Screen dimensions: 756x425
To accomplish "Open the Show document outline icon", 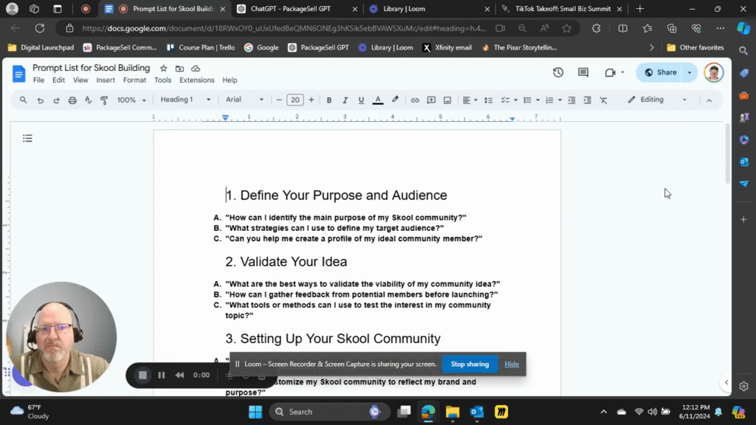I will point(27,137).
